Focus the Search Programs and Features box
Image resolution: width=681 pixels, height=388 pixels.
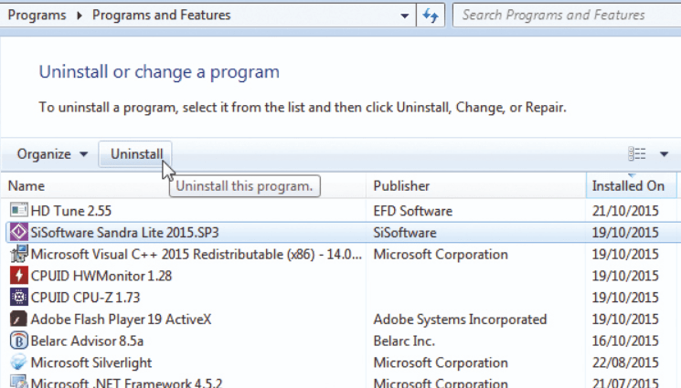pyautogui.click(x=567, y=16)
